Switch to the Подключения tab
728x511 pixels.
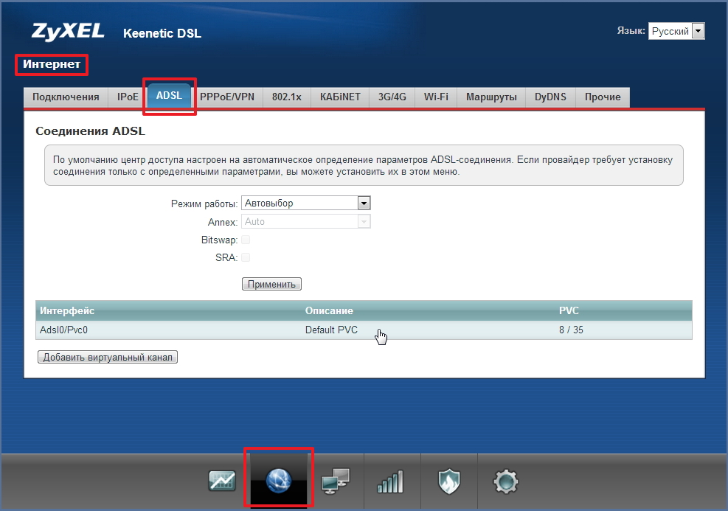pyautogui.click(x=66, y=97)
